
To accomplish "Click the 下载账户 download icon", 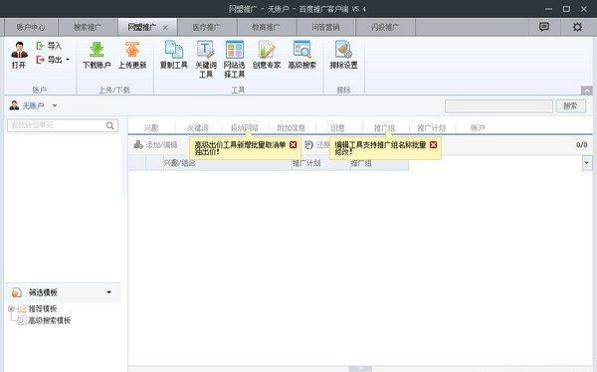I will click(97, 50).
